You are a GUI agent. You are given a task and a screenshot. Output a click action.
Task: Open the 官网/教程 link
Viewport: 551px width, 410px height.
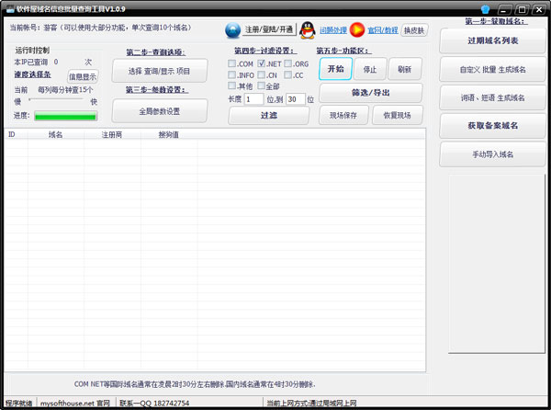[x=383, y=30]
